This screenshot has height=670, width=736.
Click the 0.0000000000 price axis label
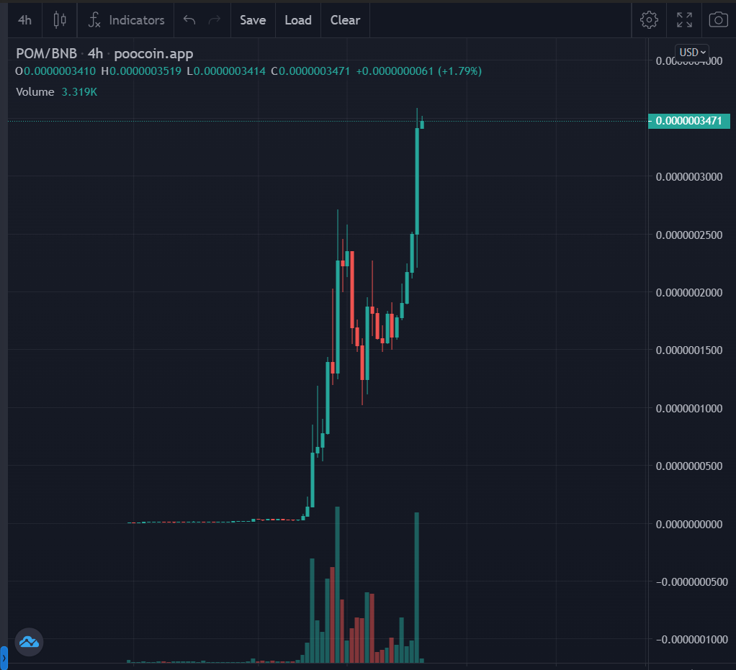click(689, 525)
